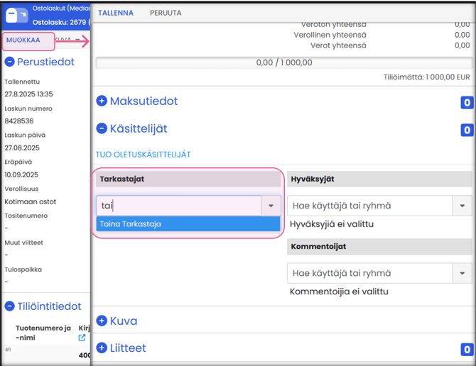
Task: Click the Maksutiedot count badge
Action: coord(467,102)
